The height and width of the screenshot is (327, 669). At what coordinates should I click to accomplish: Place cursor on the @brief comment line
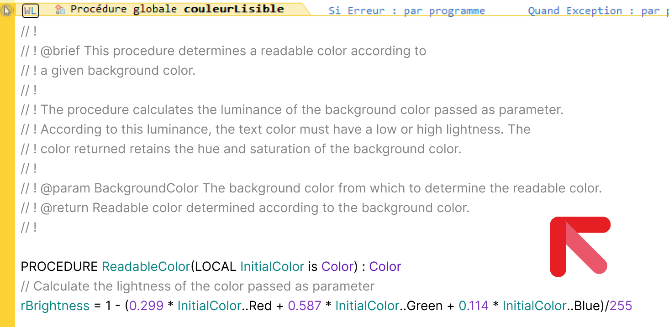coord(223,51)
